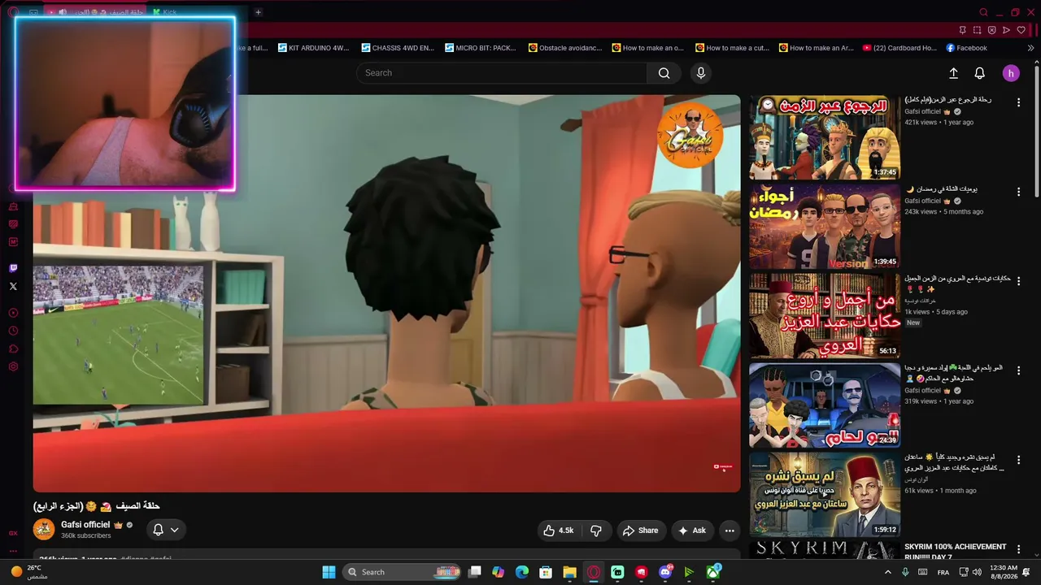Open the Gafsi officiel channel name link
This screenshot has height=585, width=1041.
pos(85,525)
